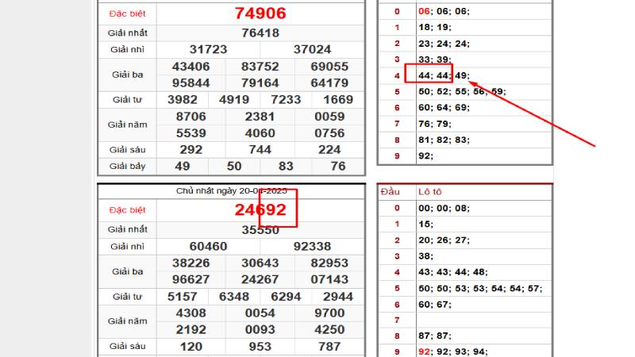Select the fourth prize number 7233
The width and height of the screenshot is (635, 357).
coord(286,100)
